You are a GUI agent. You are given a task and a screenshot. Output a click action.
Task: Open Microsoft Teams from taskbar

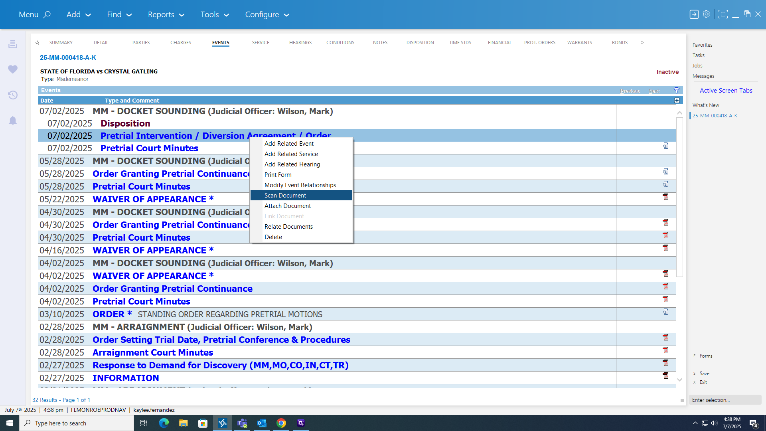(x=242, y=423)
